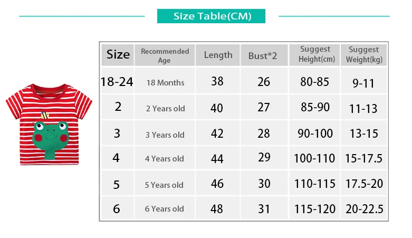412x238 pixels.
Task: Click length value 42 for size 3
Action: pyautogui.click(x=218, y=133)
